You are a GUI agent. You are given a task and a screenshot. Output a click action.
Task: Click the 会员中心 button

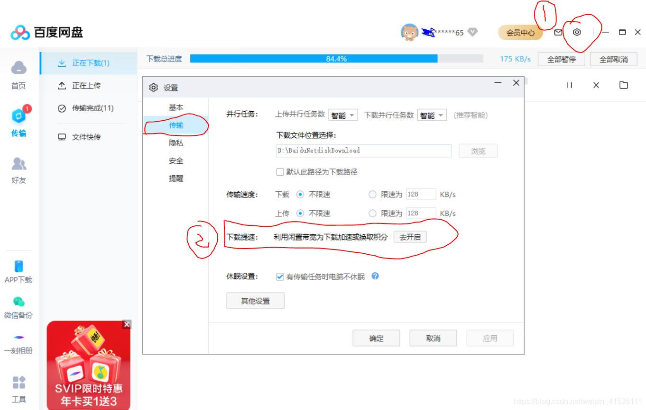[x=520, y=33]
